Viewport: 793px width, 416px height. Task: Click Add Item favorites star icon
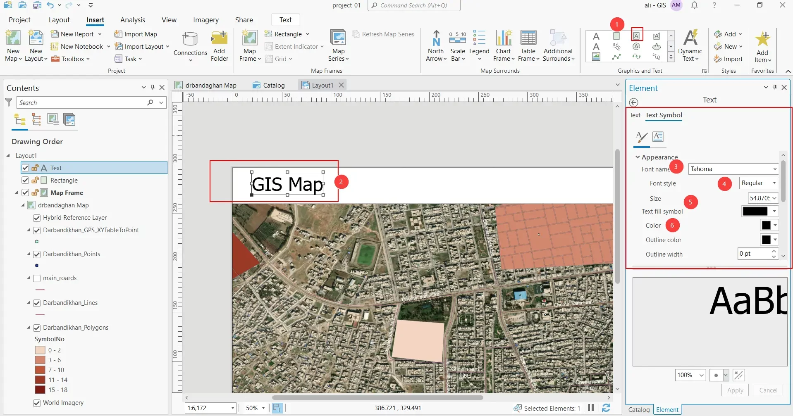762,39
